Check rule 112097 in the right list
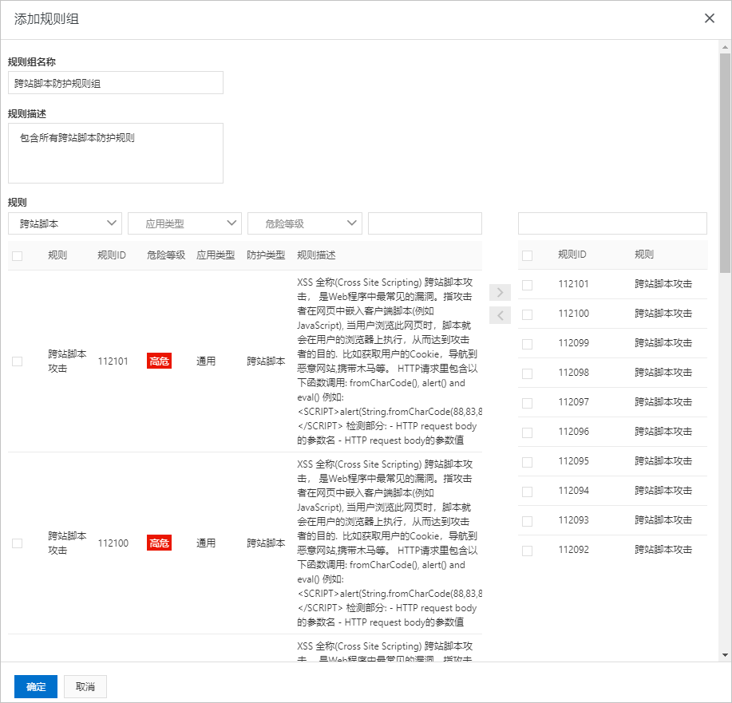The height and width of the screenshot is (703, 732). tap(527, 403)
